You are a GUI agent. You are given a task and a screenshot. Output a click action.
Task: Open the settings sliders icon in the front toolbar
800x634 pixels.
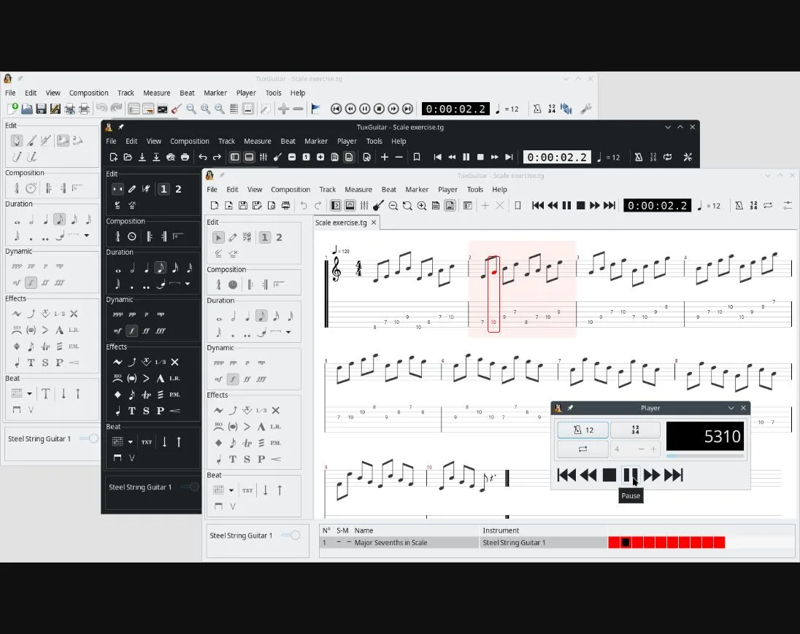788,206
